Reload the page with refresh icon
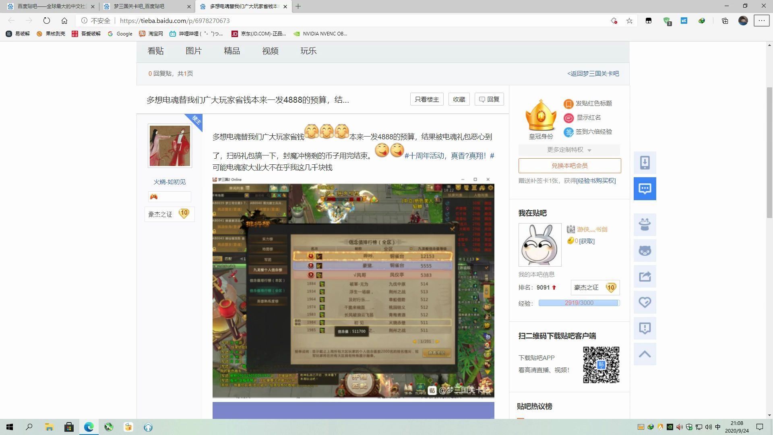The image size is (773, 435). click(47, 21)
